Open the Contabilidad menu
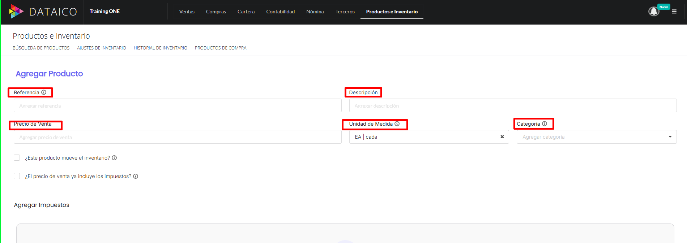The height and width of the screenshot is (243, 687). coord(280,12)
